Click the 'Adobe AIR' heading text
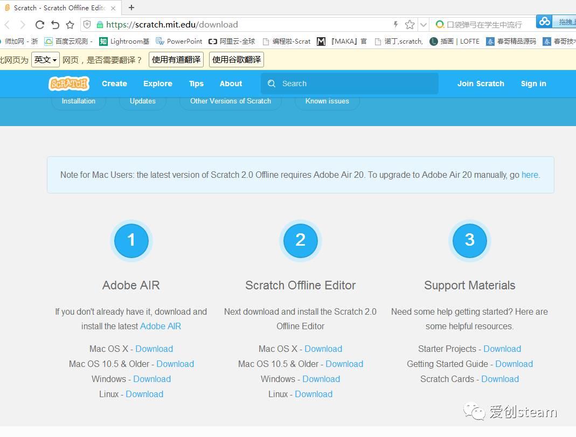Screen dimensions: 576x437 click(x=131, y=286)
